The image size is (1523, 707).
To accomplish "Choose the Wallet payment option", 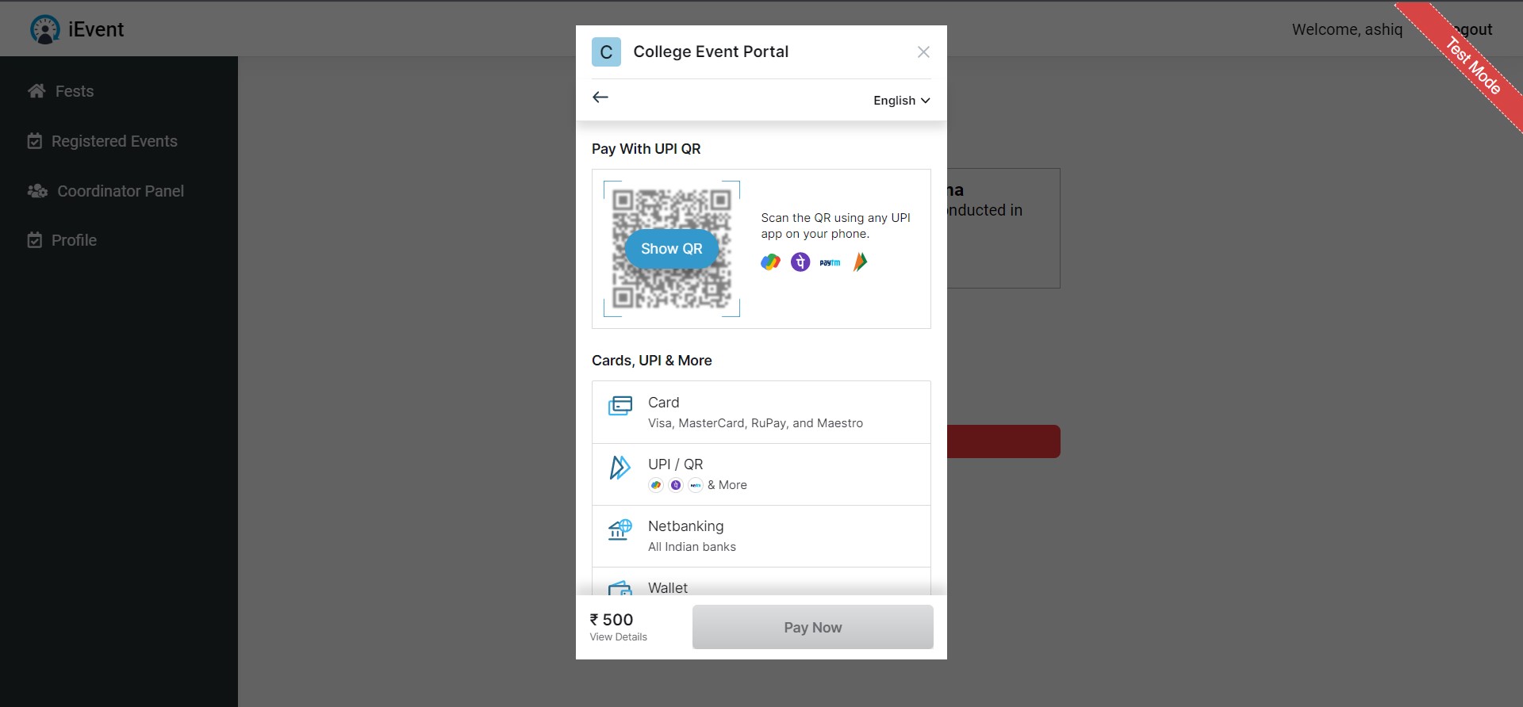I will tap(761, 587).
